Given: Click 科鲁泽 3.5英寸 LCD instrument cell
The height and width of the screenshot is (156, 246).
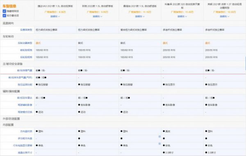Looking at the screenshot, I should pyautogui.click(x=168, y=152).
